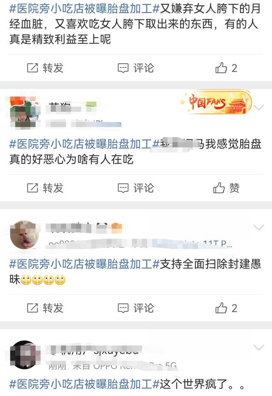
Task: Open hashtag link in 这个世界疯了 post
Action: (x=84, y=384)
